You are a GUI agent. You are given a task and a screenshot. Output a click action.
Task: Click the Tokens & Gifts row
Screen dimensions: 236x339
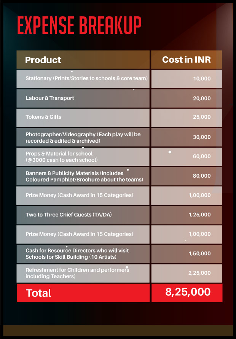pos(43,117)
